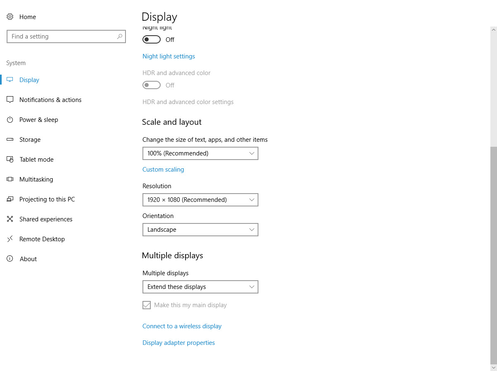Toggle the Night light switch
Screen dimensions: 497x371
coord(151,39)
